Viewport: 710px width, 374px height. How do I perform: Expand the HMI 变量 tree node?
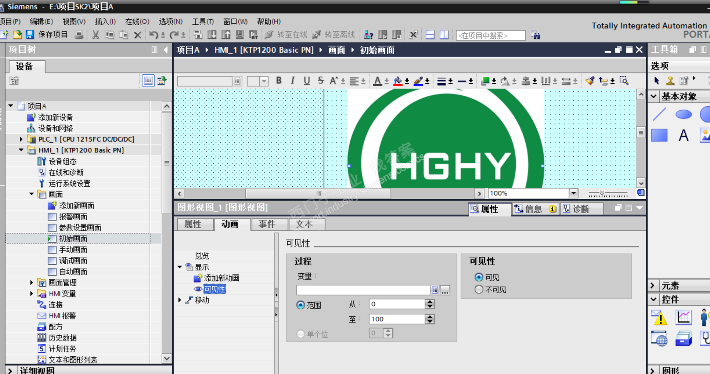(x=32, y=294)
